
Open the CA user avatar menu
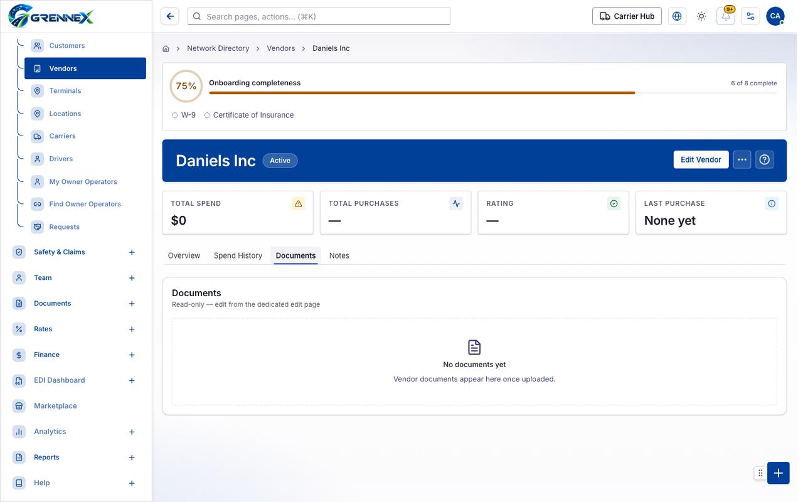775,16
